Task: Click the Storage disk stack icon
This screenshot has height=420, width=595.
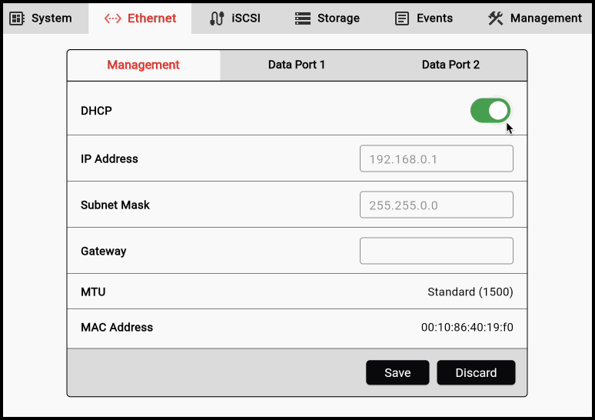Action: coord(303,18)
